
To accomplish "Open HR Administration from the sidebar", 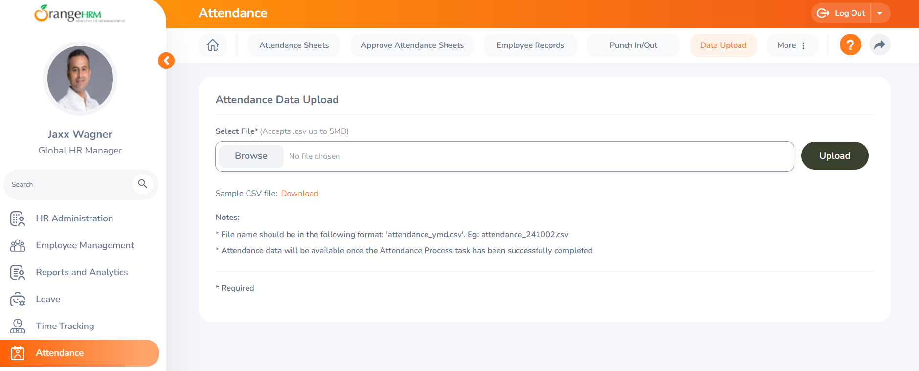I will point(74,218).
